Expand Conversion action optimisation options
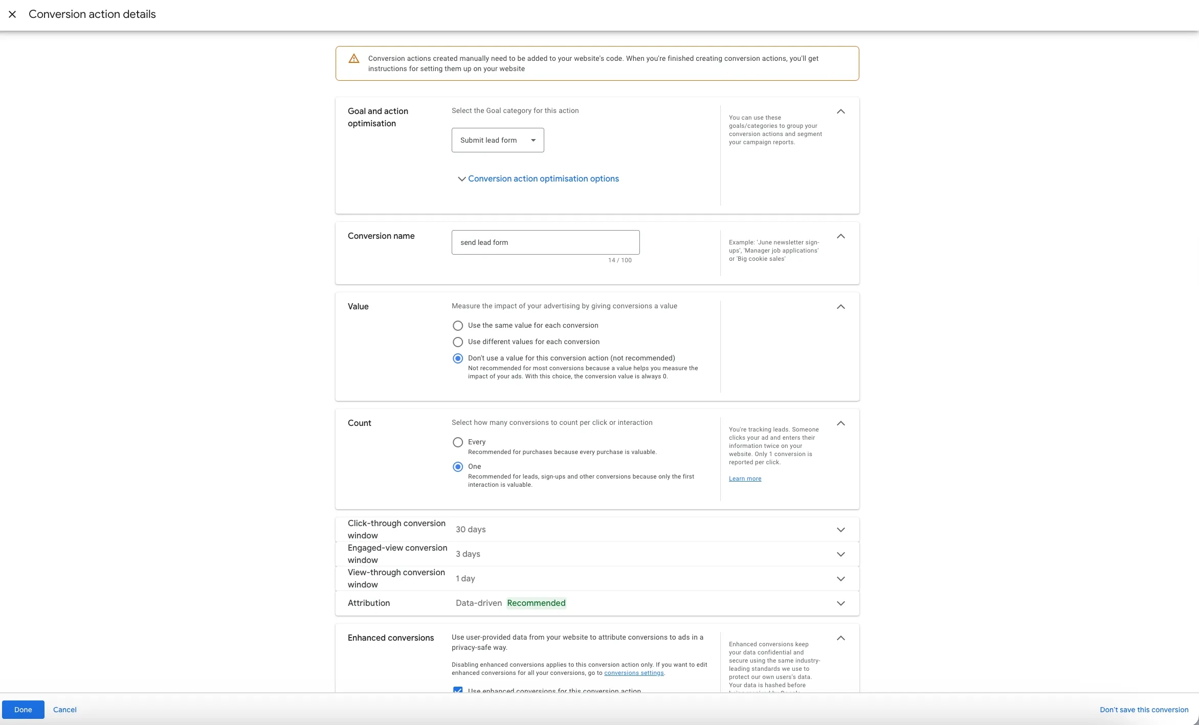The height and width of the screenshot is (725, 1199). pyautogui.click(x=538, y=179)
